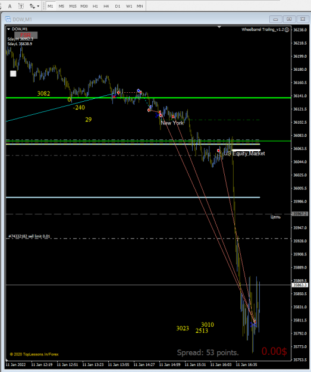Image resolution: width=311 pixels, height=372 pixels.
Task: Close the DOW,M1 chart window
Action: coord(303,19)
